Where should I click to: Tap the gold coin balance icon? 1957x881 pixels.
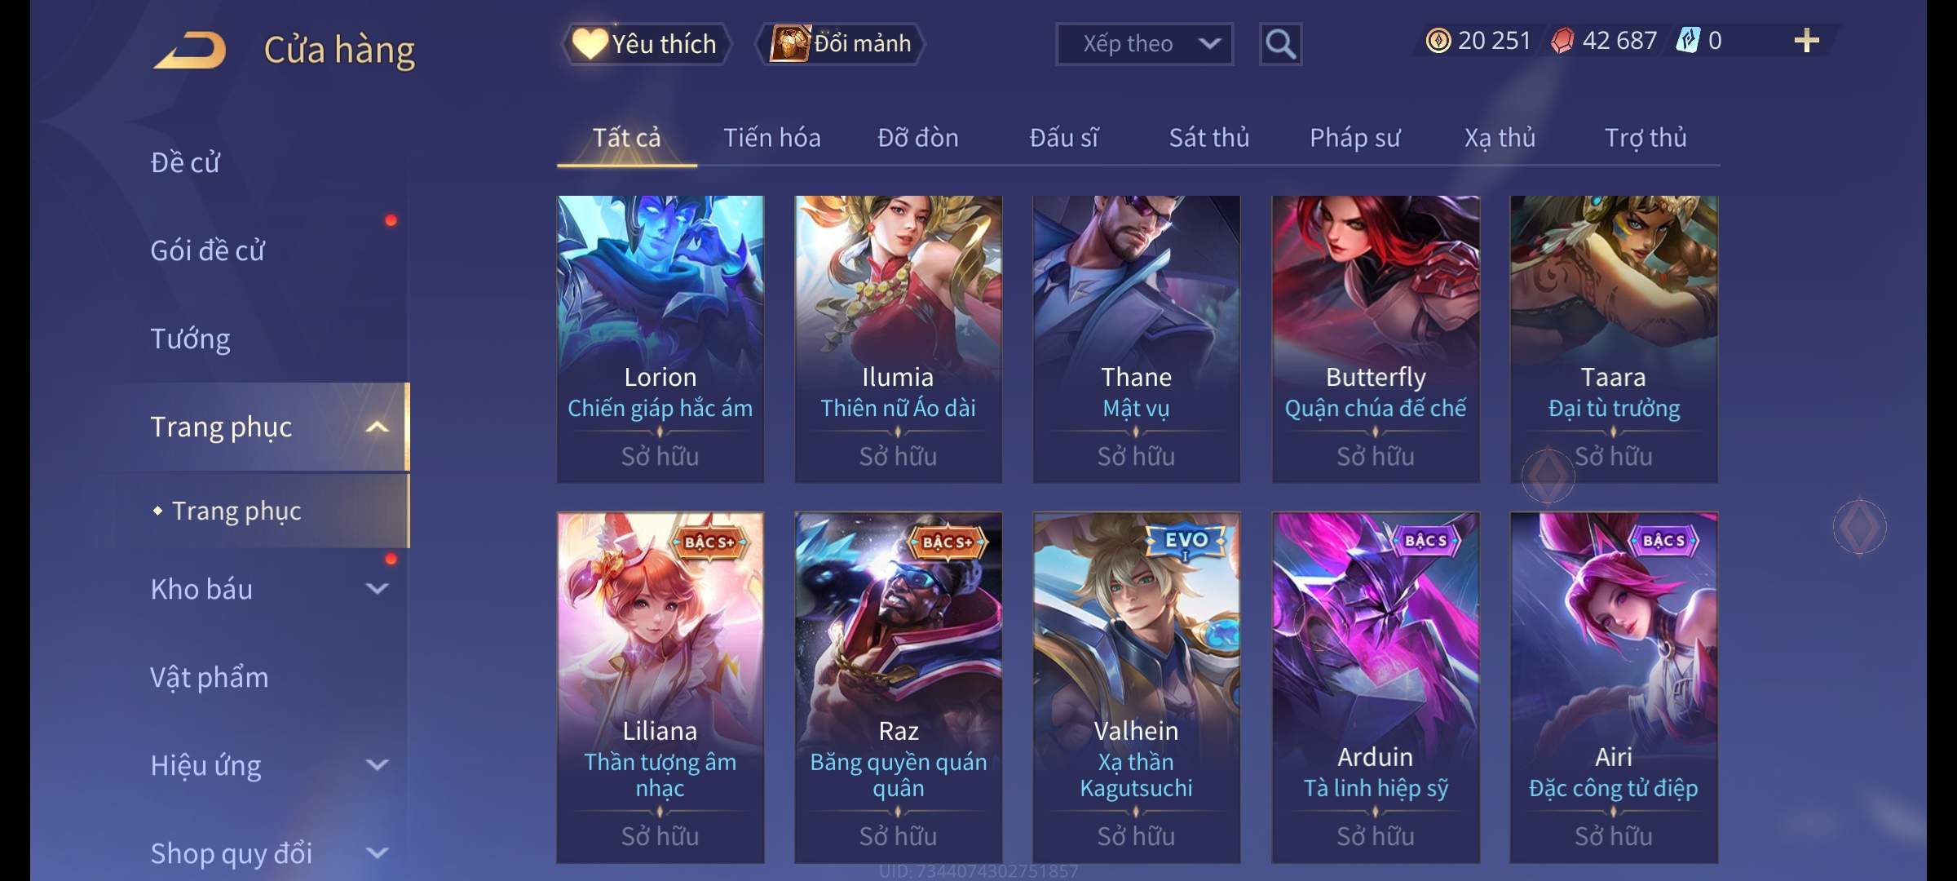(1438, 41)
